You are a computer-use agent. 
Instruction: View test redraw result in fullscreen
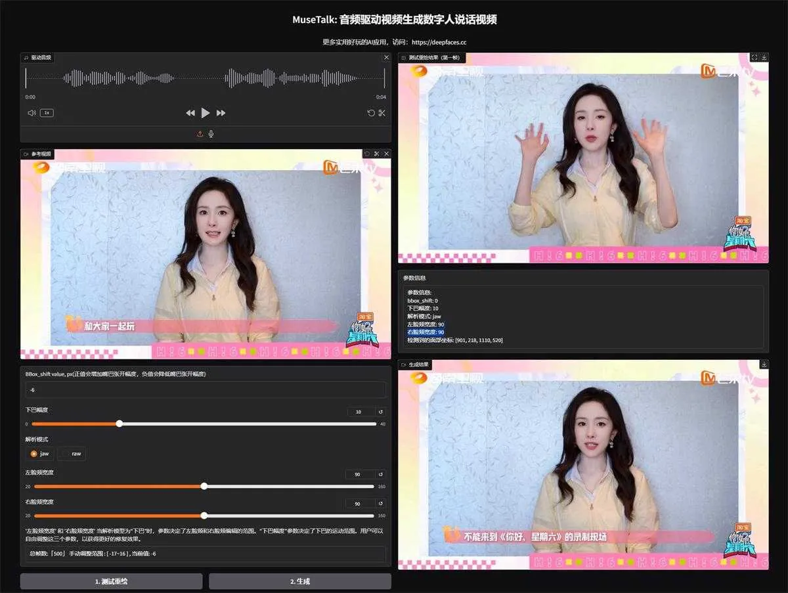[754, 58]
